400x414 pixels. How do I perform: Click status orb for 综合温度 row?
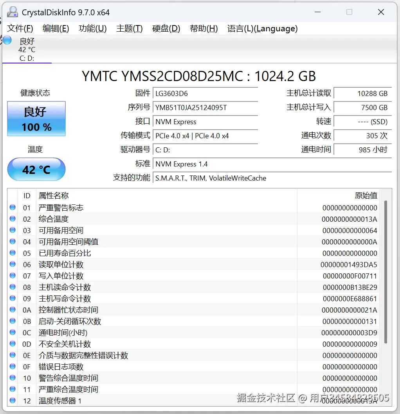[13, 219]
